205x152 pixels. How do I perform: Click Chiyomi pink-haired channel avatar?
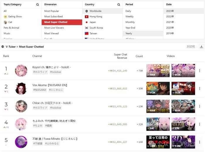click(21, 124)
